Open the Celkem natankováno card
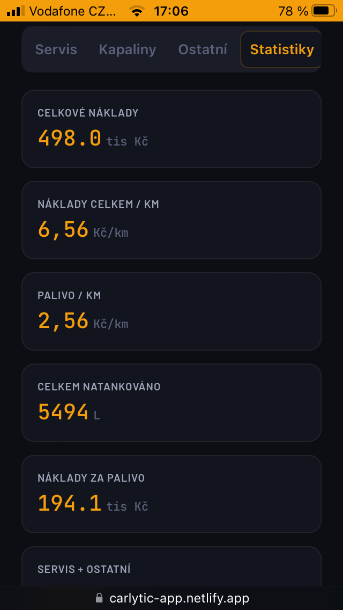Image resolution: width=343 pixels, height=610 pixels. point(171,403)
